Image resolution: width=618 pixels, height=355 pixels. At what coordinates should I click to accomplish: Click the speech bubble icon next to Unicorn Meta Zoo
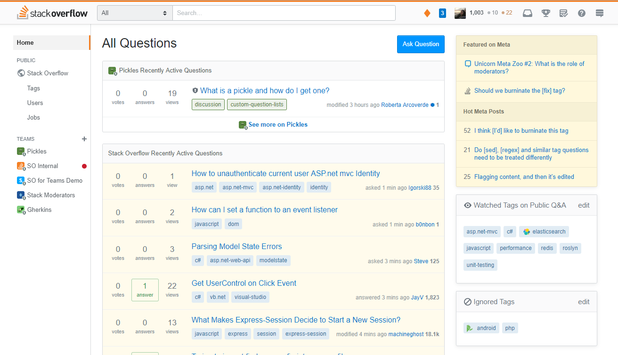coord(468,64)
